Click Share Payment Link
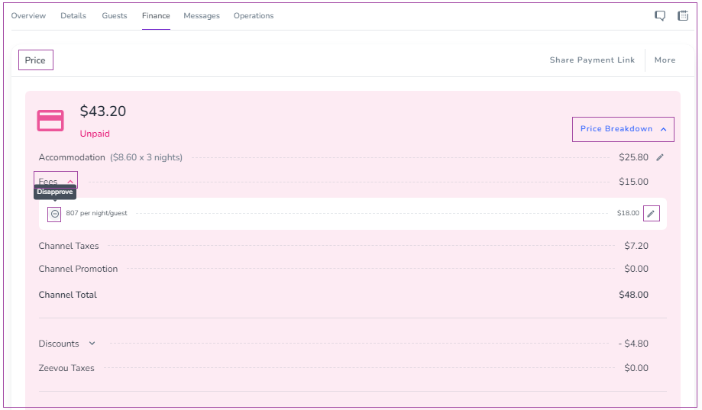Viewport: 702px width, 410px height. pos(592,60)
